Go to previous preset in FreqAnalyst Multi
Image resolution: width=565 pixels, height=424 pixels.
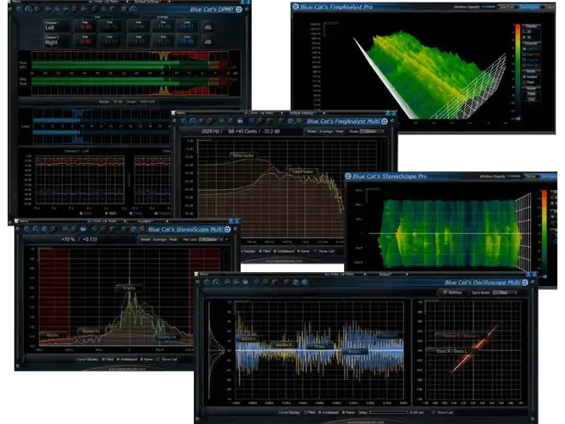(282, 113)
